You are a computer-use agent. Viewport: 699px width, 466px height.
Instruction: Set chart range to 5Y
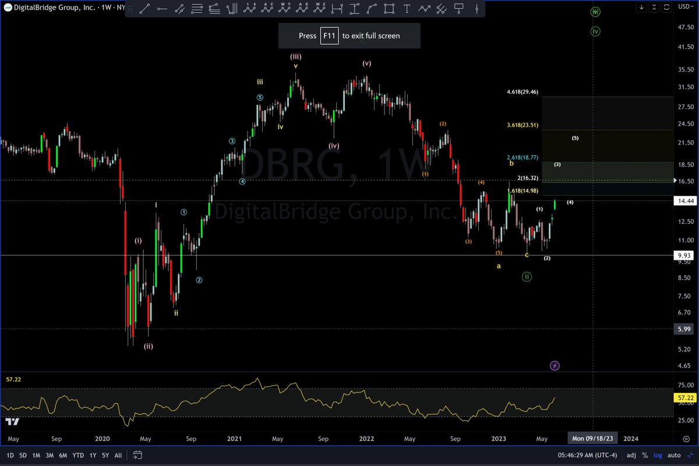(105, 455)
